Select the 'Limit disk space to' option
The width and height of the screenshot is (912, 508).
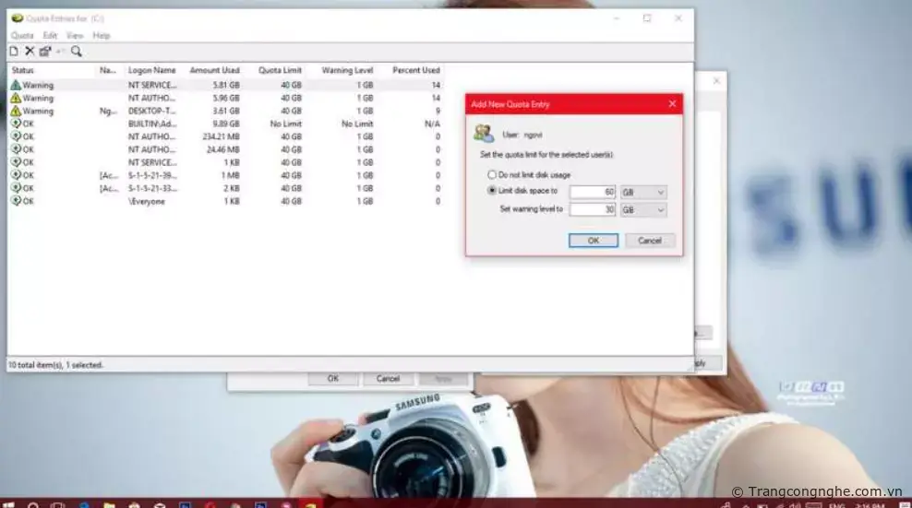pos(492,191)
